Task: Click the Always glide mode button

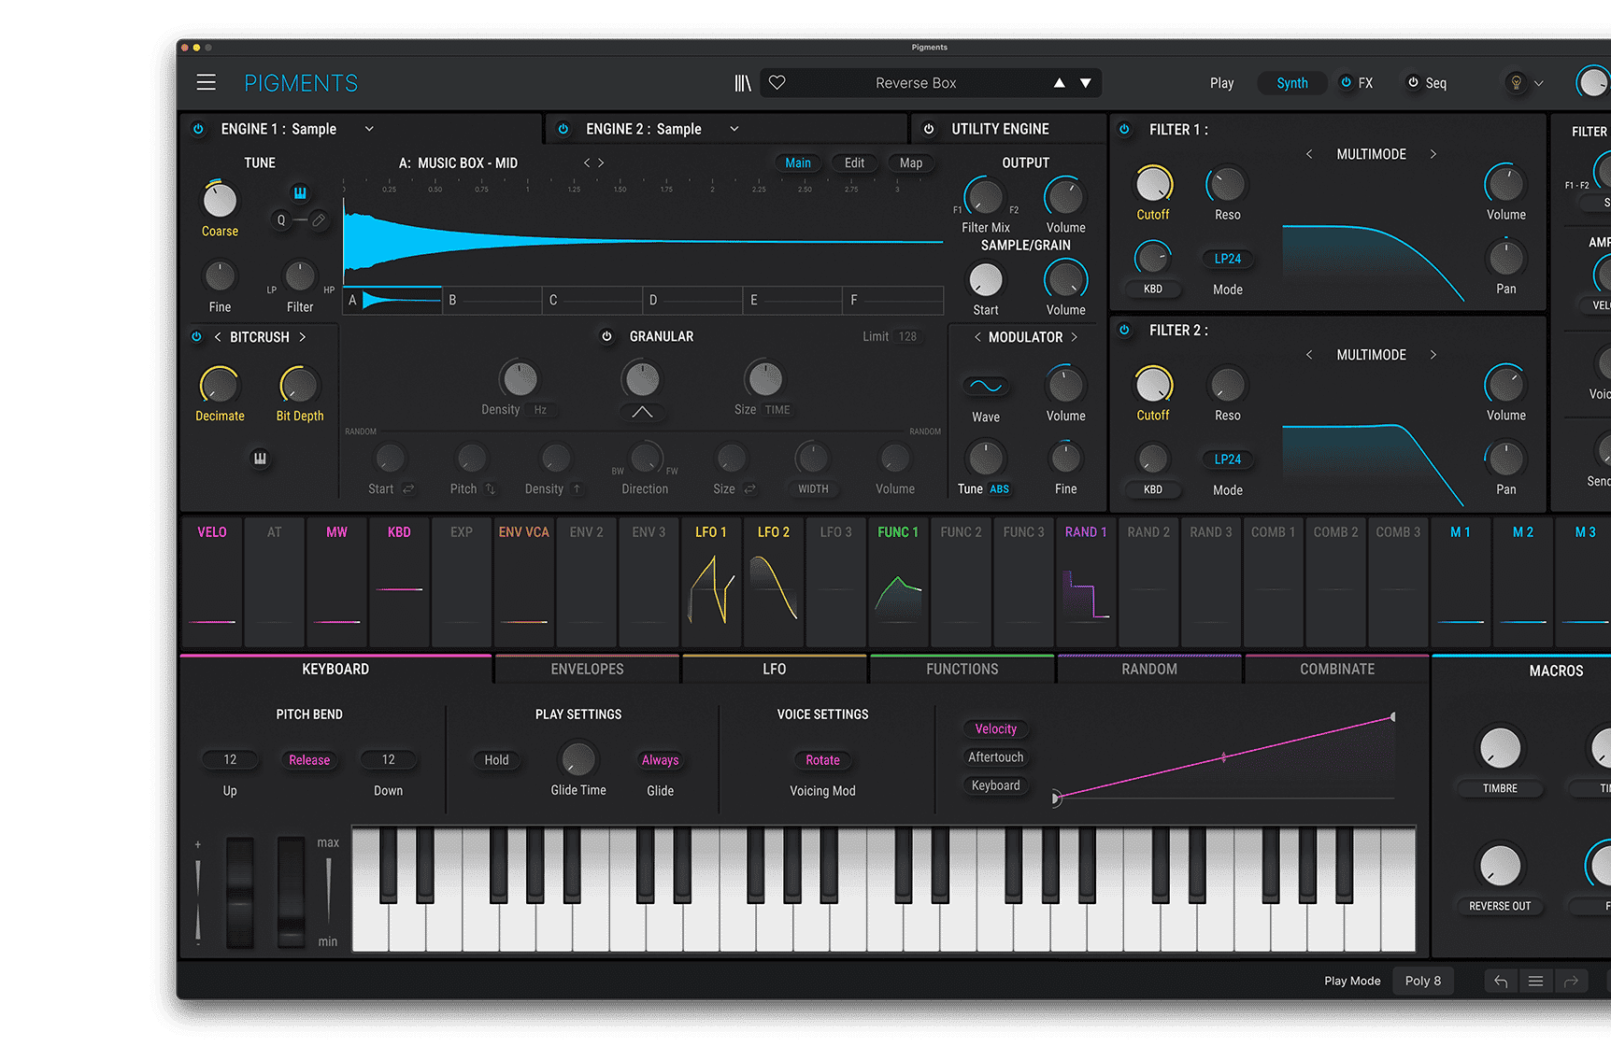Action: point(660,760)
